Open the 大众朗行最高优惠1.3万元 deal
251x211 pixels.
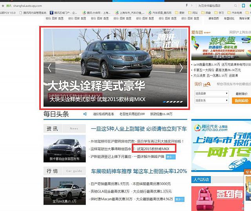coord(152,191)
